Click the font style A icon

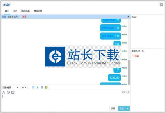[4, 92]
